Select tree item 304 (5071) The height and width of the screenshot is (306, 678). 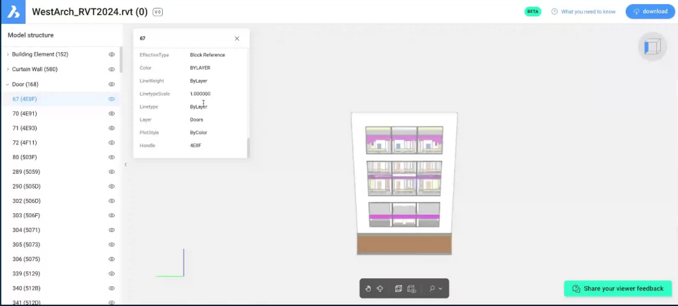[x=26, y=230]
